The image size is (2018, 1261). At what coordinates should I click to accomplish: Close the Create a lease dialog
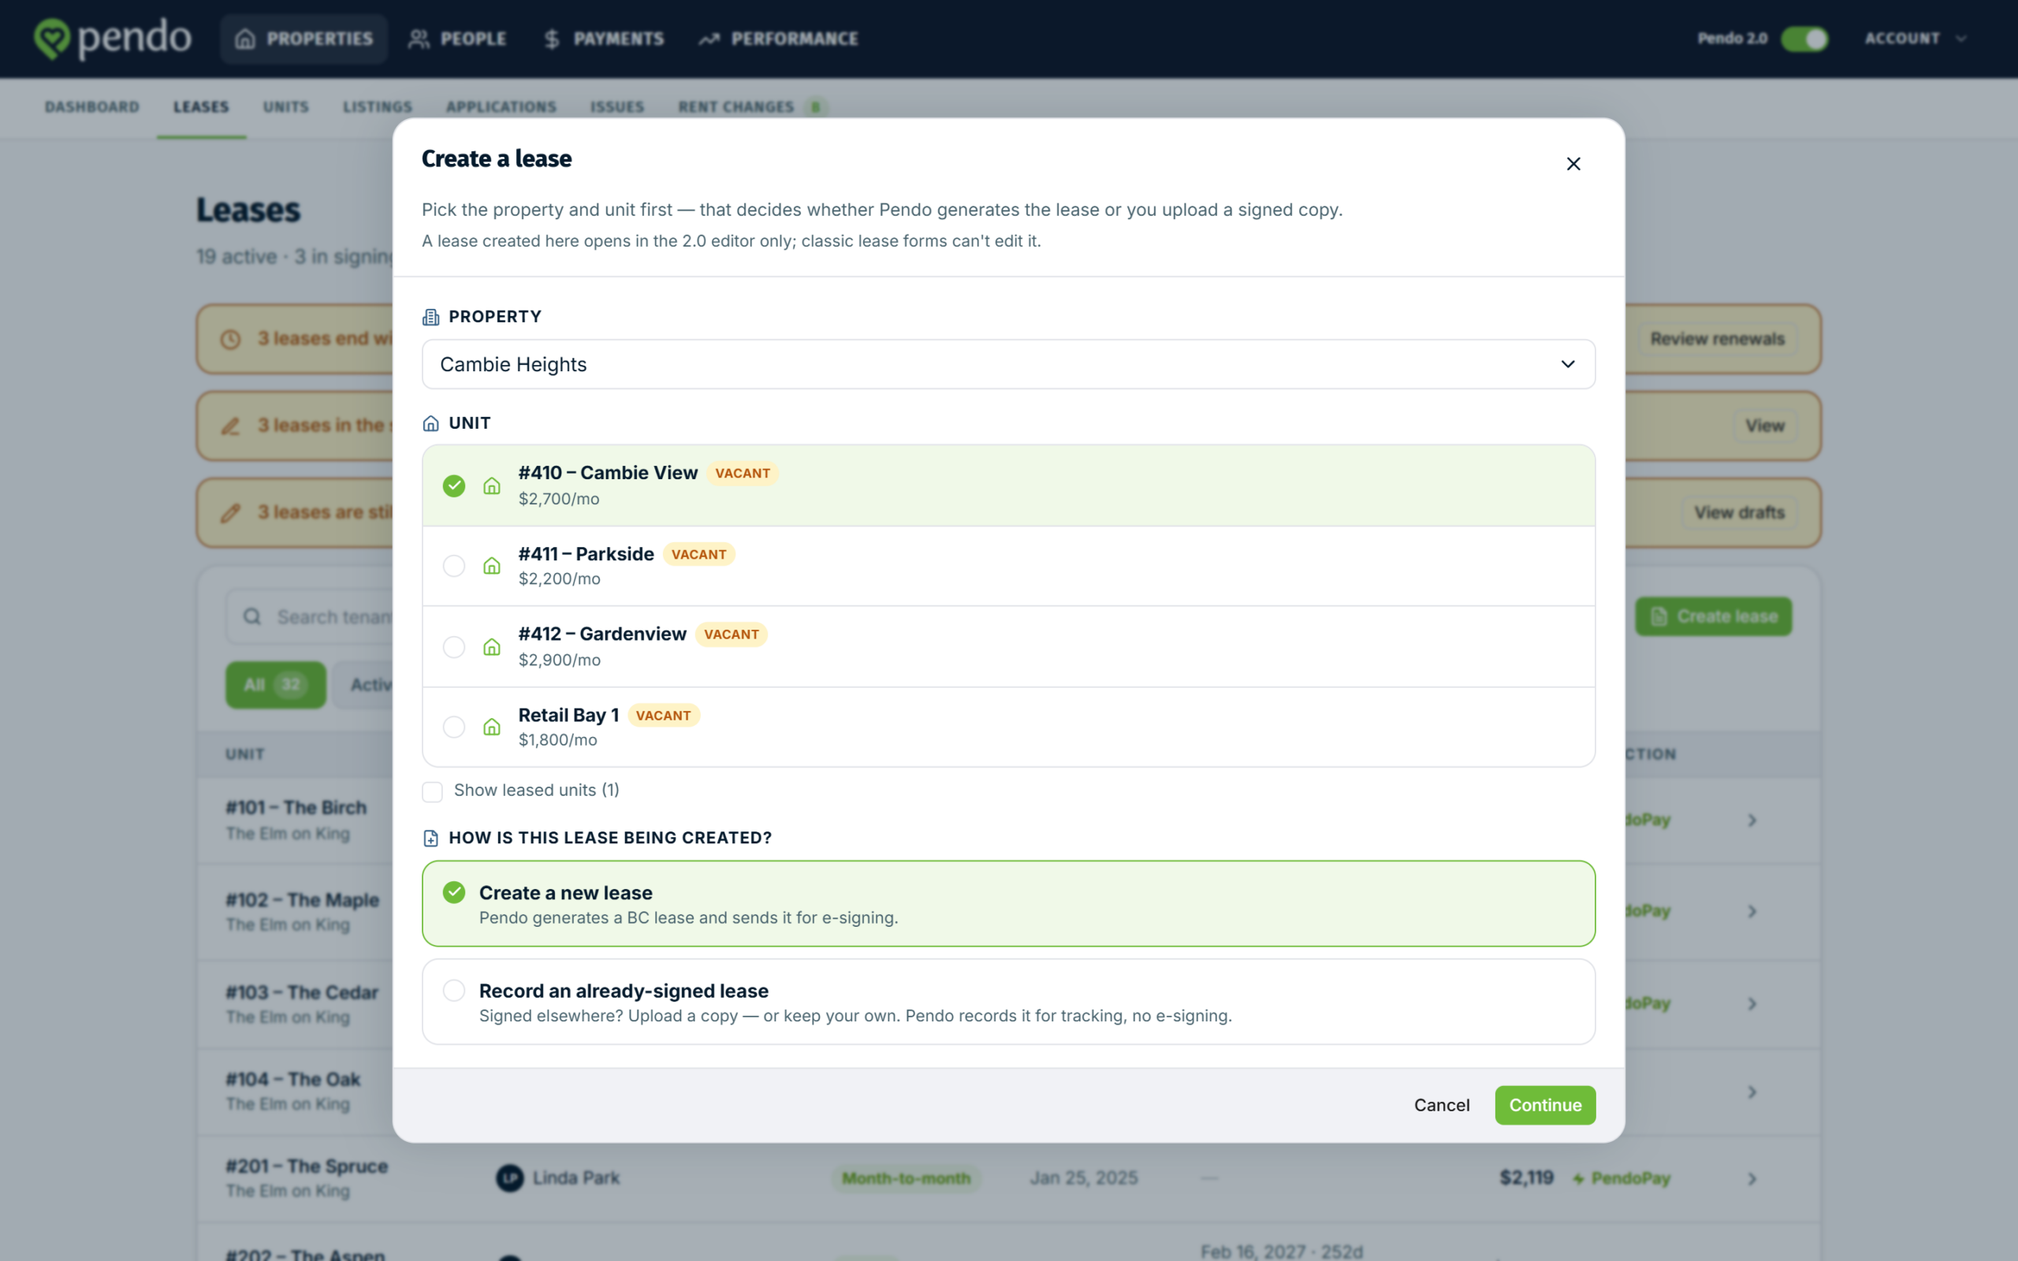1573,163
